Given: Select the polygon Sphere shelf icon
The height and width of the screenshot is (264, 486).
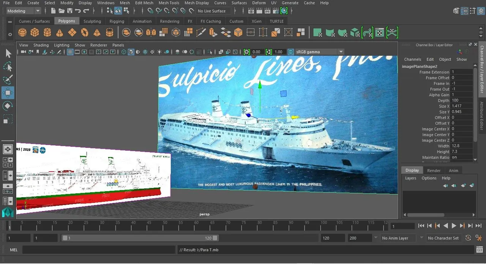Looking at the screenshot, I should point(22,33).
